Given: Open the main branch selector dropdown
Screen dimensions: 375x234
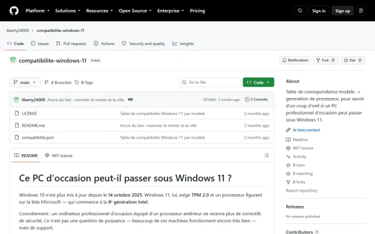Looking at the screenshot, I should pos(25,82).
